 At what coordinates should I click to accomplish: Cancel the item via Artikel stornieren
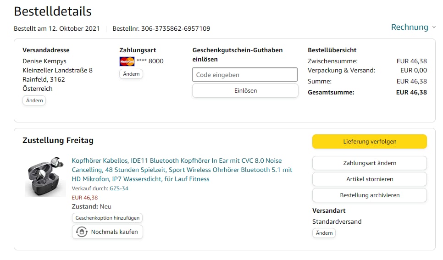pyautogui.click(x=369, y=179)
